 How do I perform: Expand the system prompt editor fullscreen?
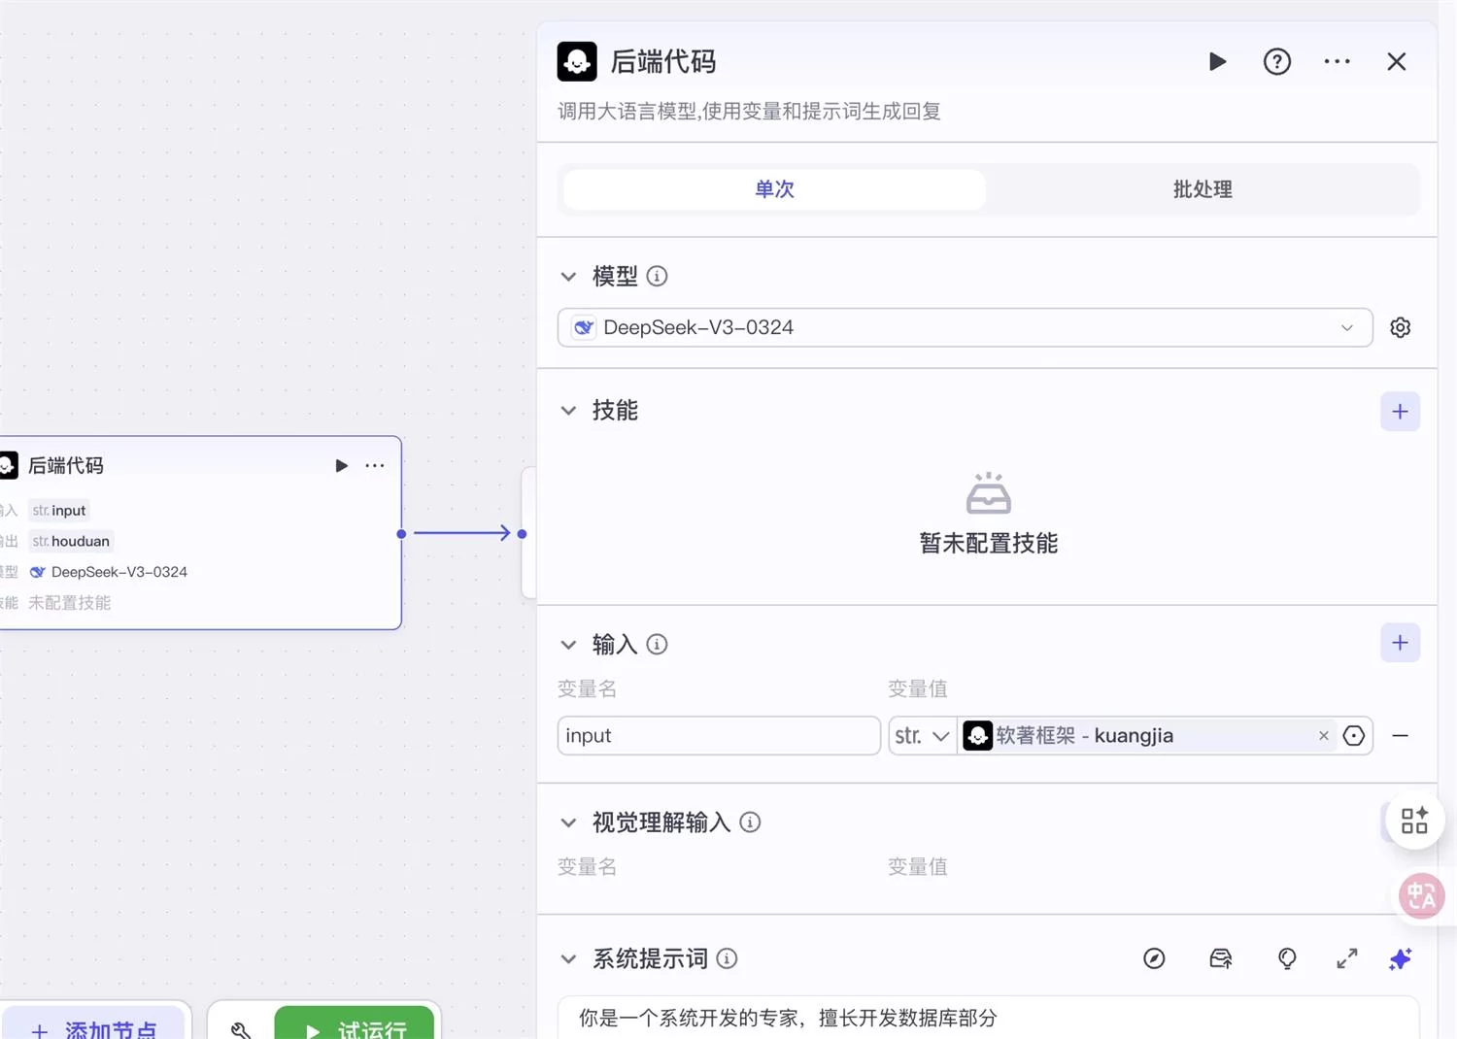point(1346,958)
